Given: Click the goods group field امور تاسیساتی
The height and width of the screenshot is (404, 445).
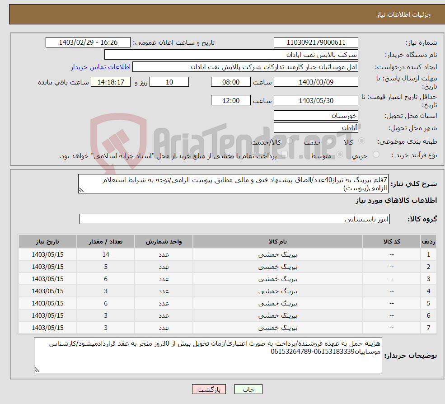Looking at the screenshot, I should coord(235,219).
